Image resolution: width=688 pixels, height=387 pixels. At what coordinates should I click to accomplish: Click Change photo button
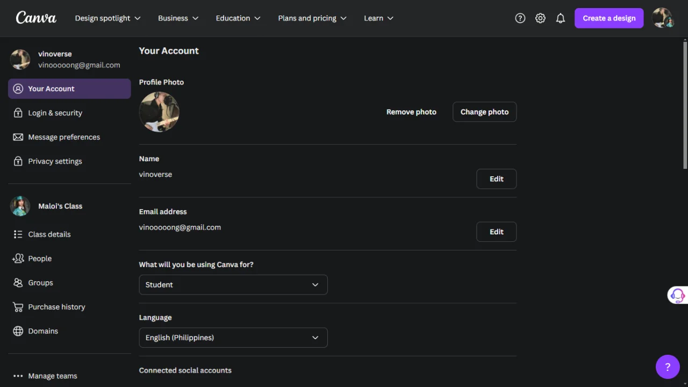484,112
